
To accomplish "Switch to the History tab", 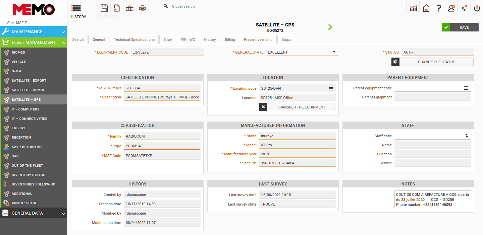I will [210, 40].
